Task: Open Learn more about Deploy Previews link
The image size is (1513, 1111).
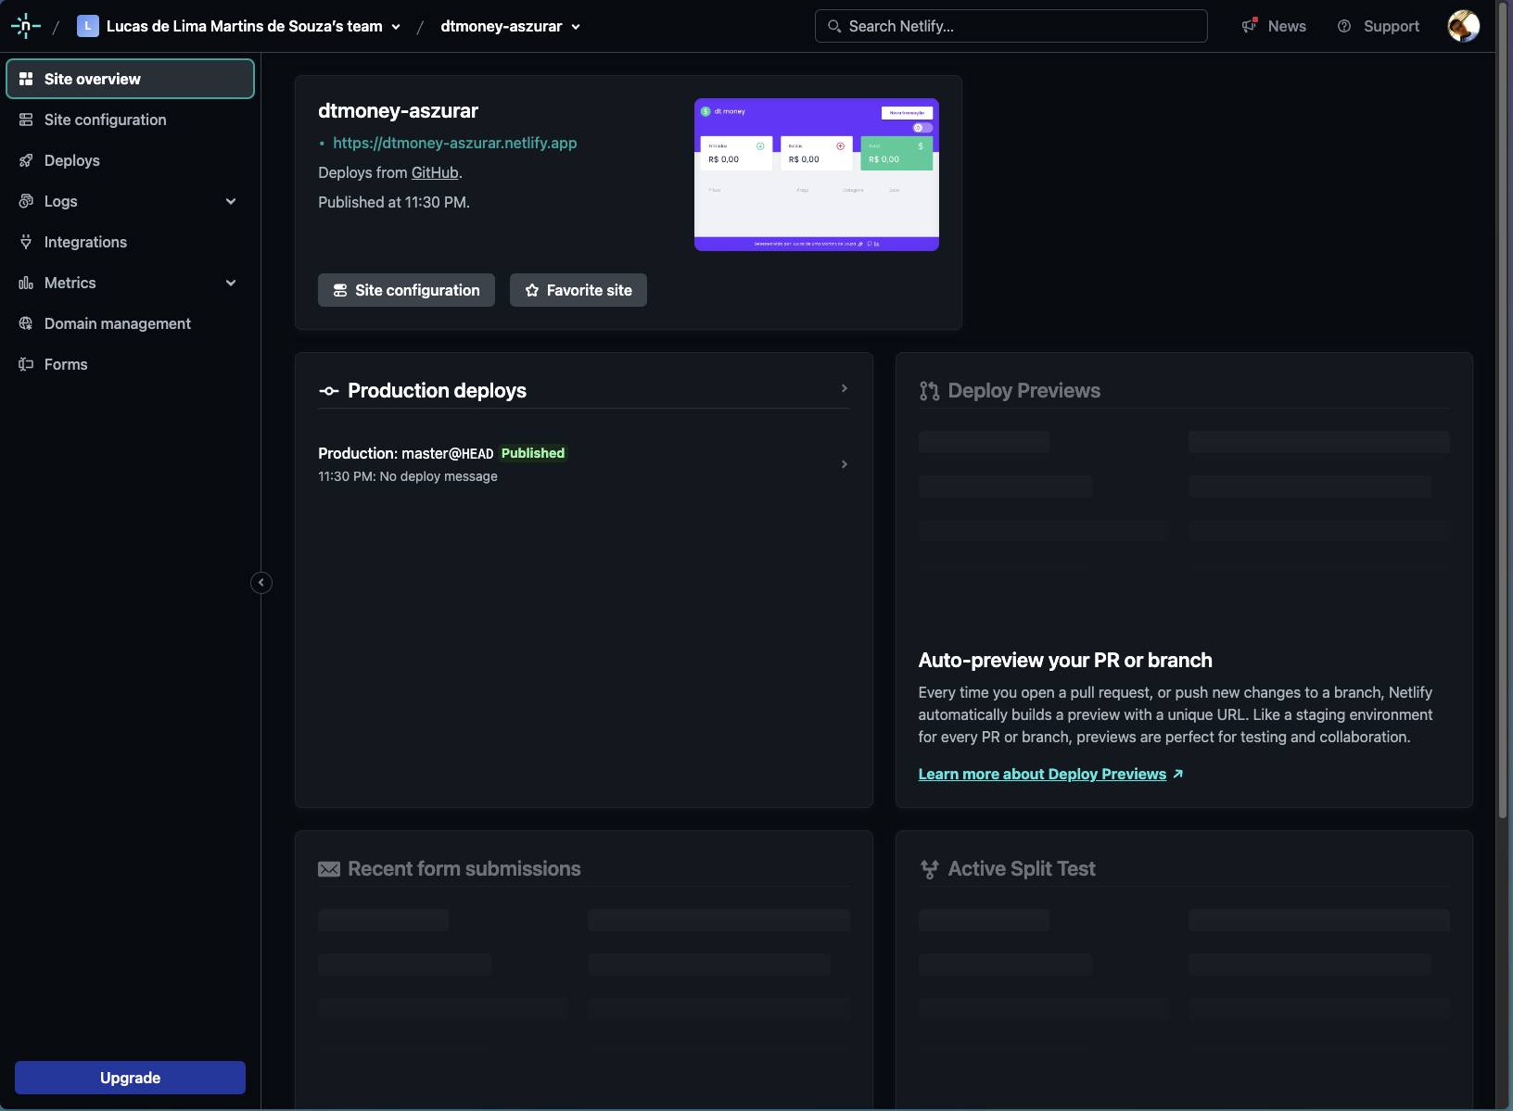Action: pos(1042,774)
